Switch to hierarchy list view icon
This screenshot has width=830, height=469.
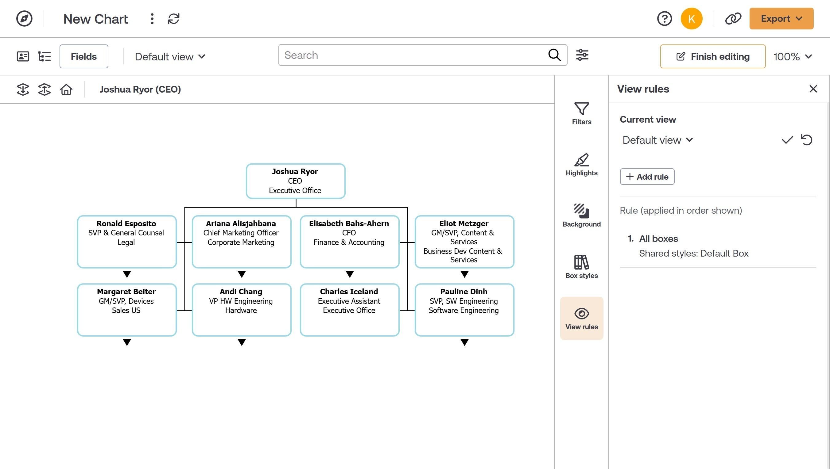coord(45,56)
